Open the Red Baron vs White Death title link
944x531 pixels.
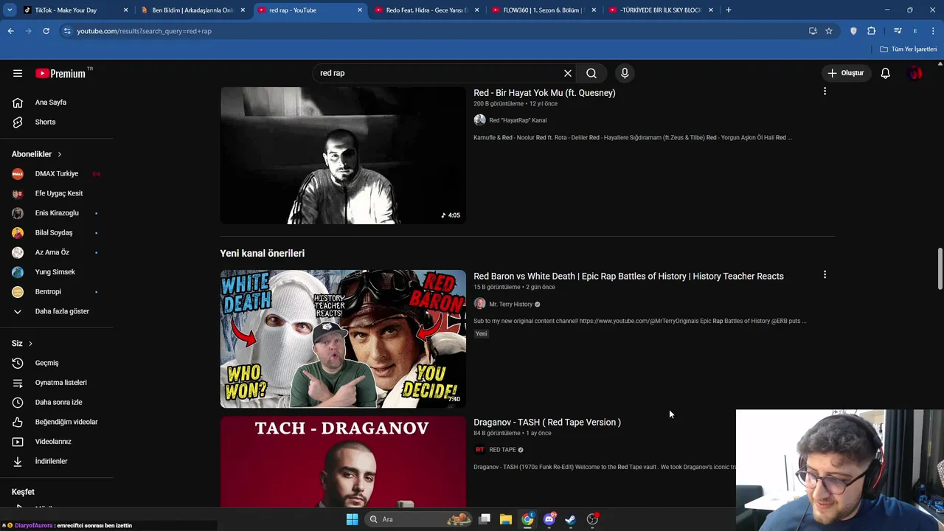pos(628,276)
